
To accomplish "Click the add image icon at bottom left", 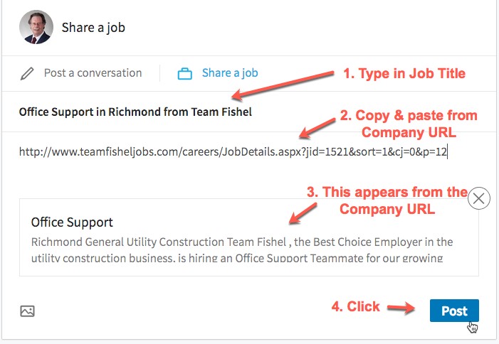I will pos(27,311).
